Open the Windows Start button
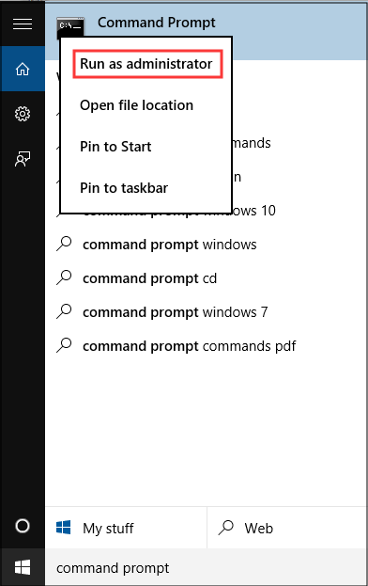Screen dimensions: 368x586 [x=23, y=567]
